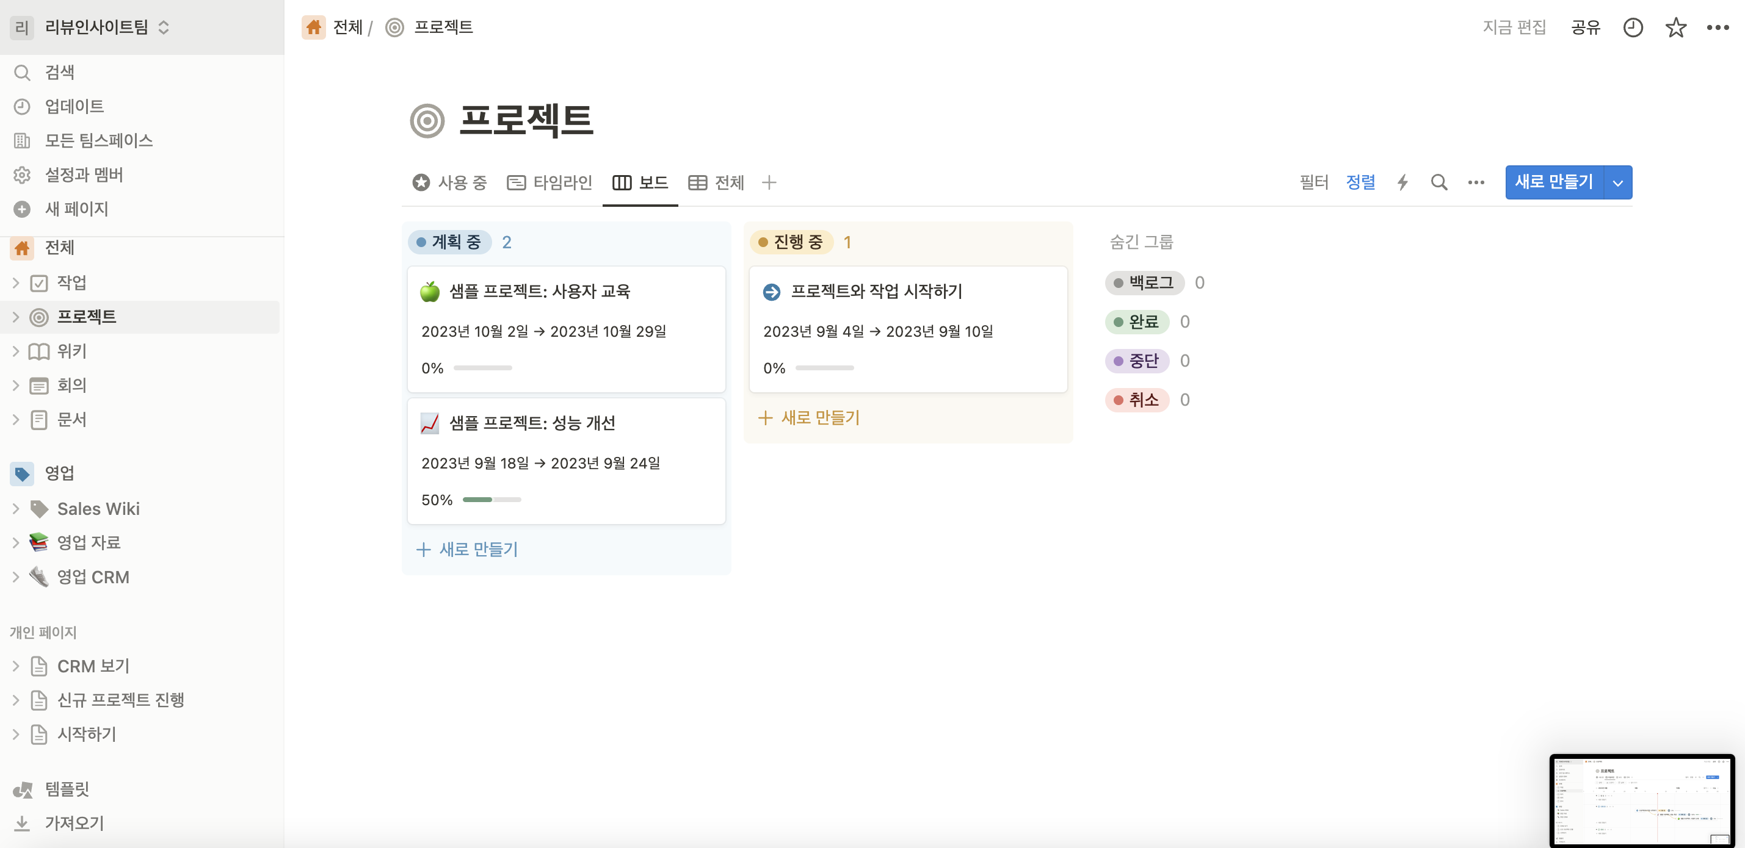Switch to the 타임라인 view tab
The image size is (1745, 848).
550,182
